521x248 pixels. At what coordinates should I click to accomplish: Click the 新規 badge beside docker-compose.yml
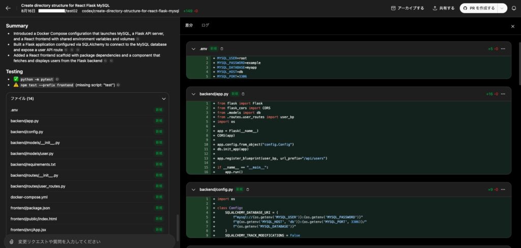(x=159, y=197)
